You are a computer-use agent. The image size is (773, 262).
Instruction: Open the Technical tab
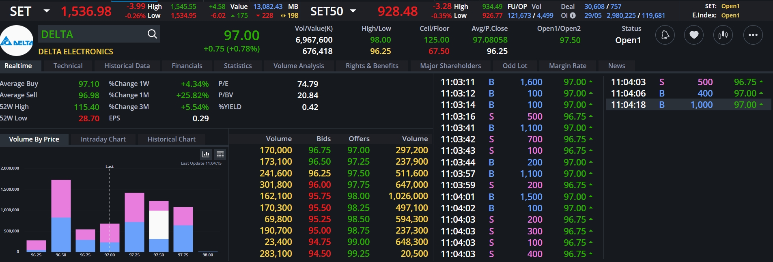click(x=68, y=66)
